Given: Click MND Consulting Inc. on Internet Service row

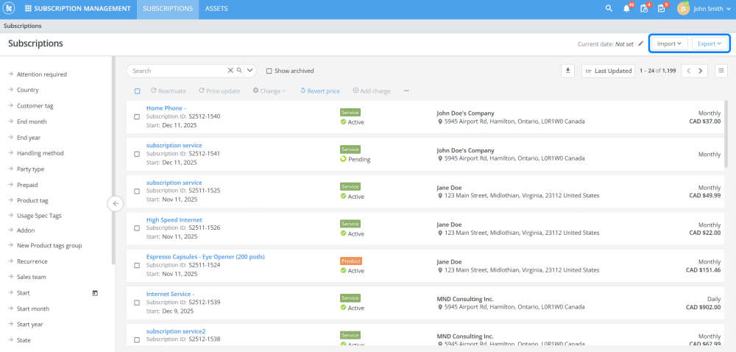Looking at the screenshot, I should tap(465, 299).
